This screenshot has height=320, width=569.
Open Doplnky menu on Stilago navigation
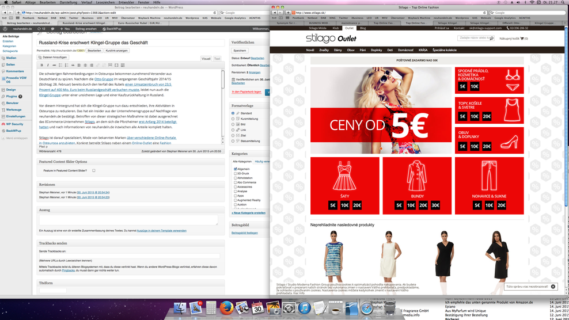pyautogui.click(x=376, y=50)
